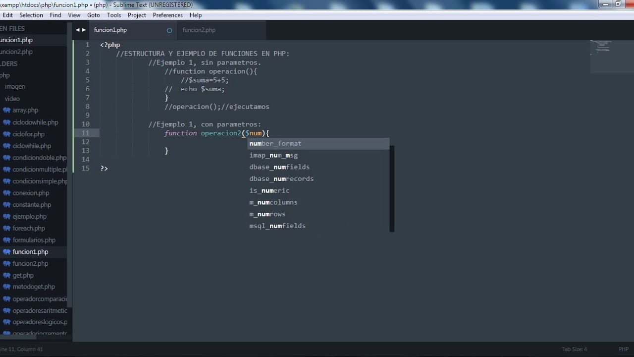Expand the imagen folder
This screenshot has width=634, height=357.
tap(15, 86)
